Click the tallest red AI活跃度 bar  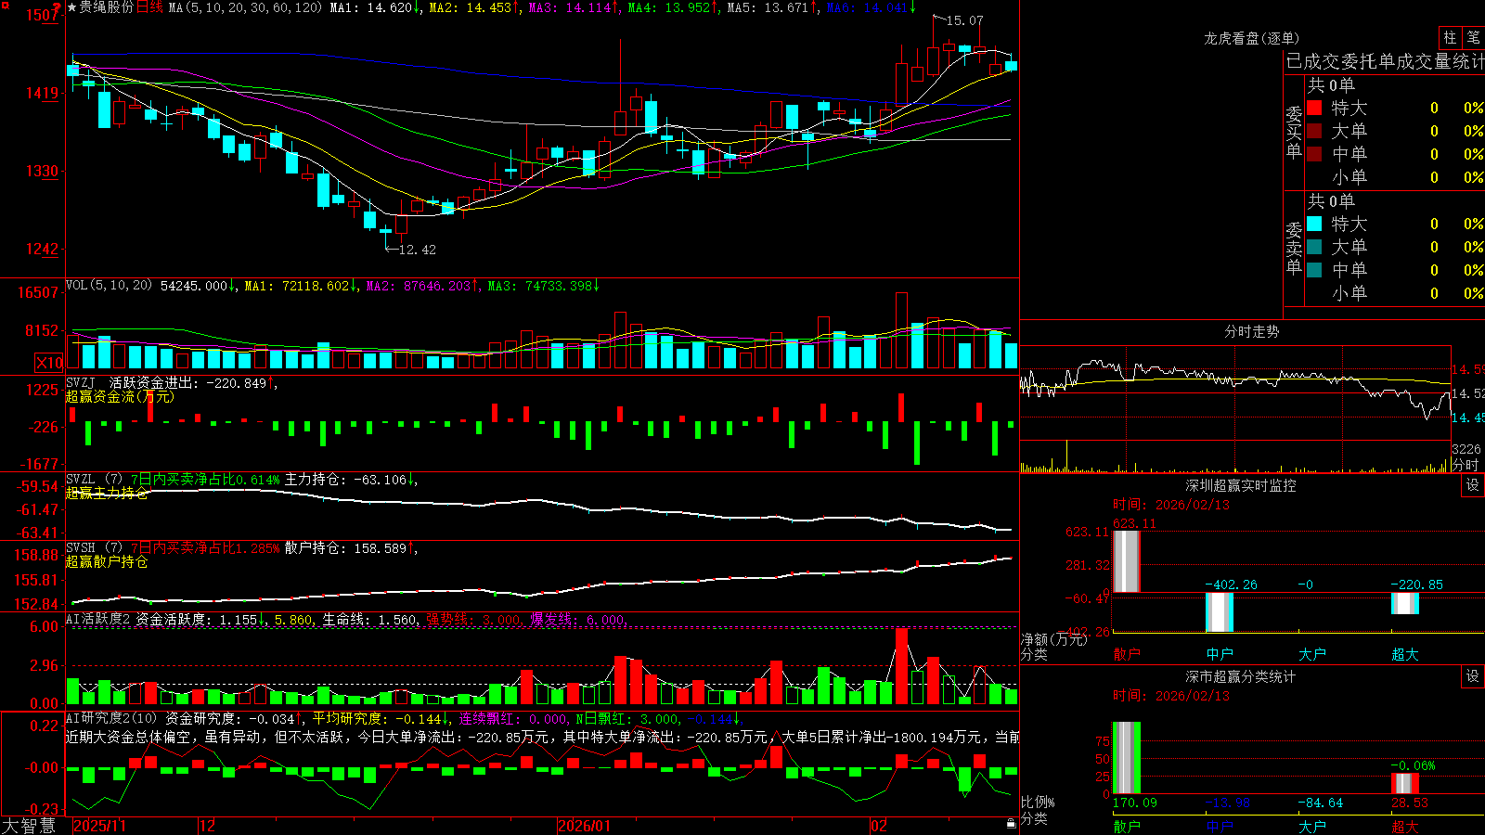901,666
